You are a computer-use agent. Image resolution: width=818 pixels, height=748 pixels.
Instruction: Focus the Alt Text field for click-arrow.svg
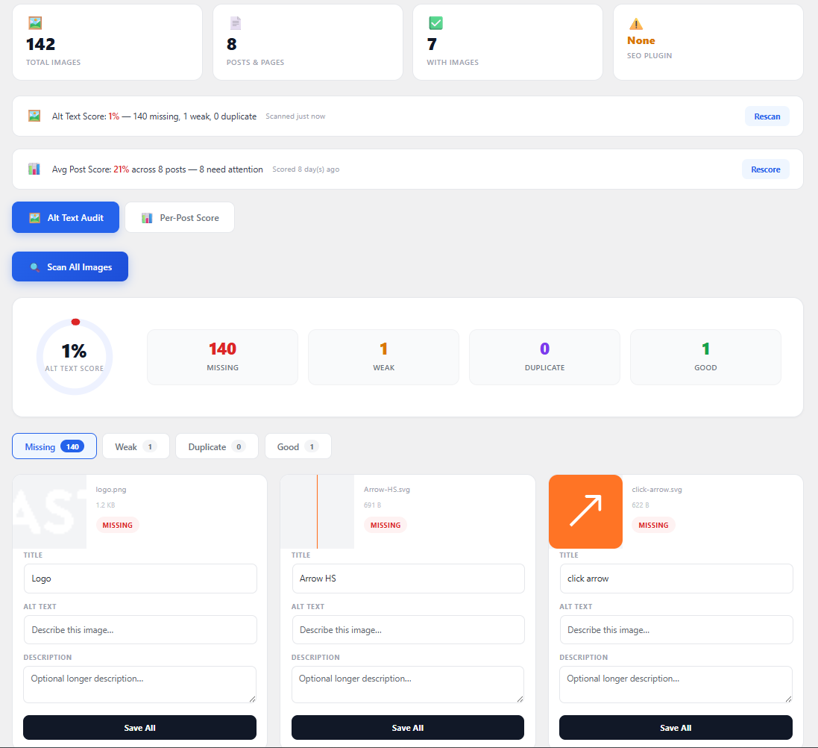pos(676,630)
